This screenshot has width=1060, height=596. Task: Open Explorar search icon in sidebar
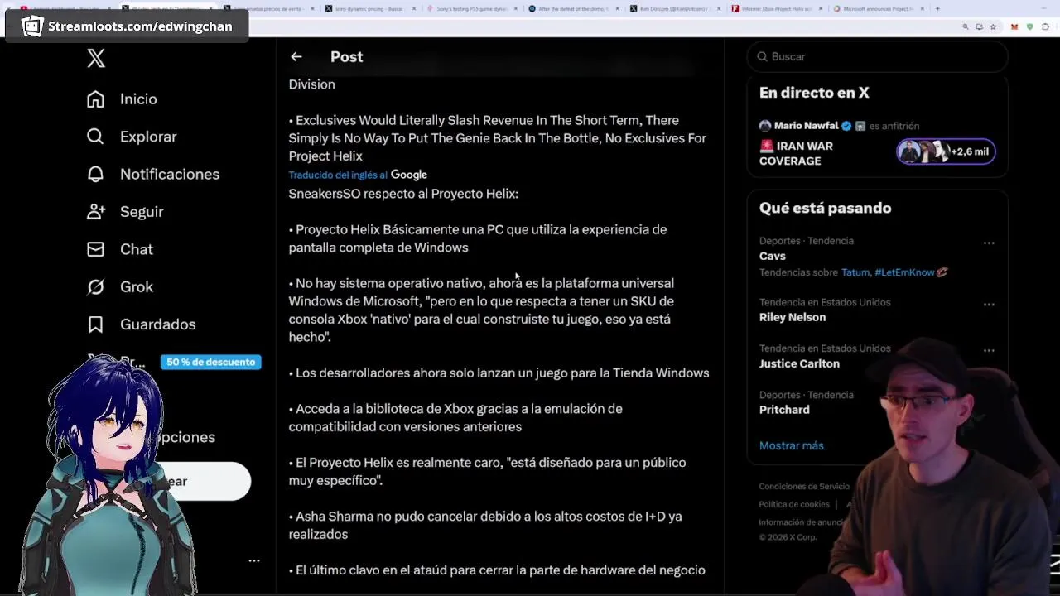[x=96, y=137]
